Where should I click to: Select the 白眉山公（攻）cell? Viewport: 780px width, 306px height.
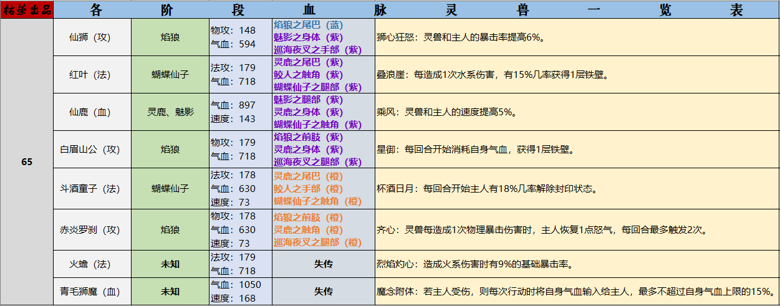point(92,150)
